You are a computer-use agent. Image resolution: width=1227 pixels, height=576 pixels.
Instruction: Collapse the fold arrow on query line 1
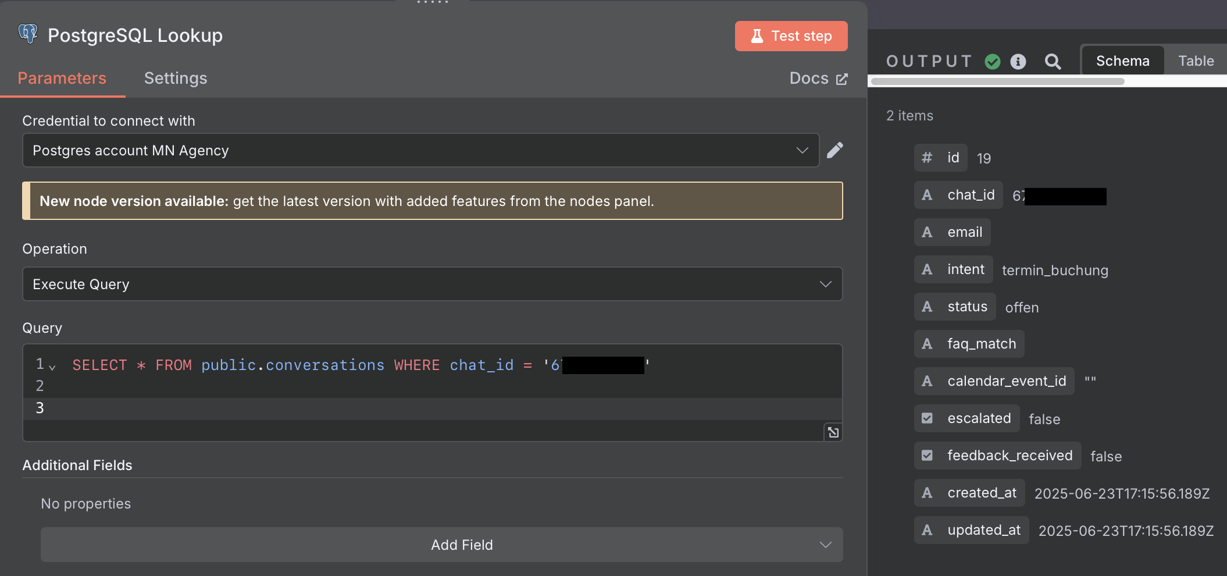[52, 367]
